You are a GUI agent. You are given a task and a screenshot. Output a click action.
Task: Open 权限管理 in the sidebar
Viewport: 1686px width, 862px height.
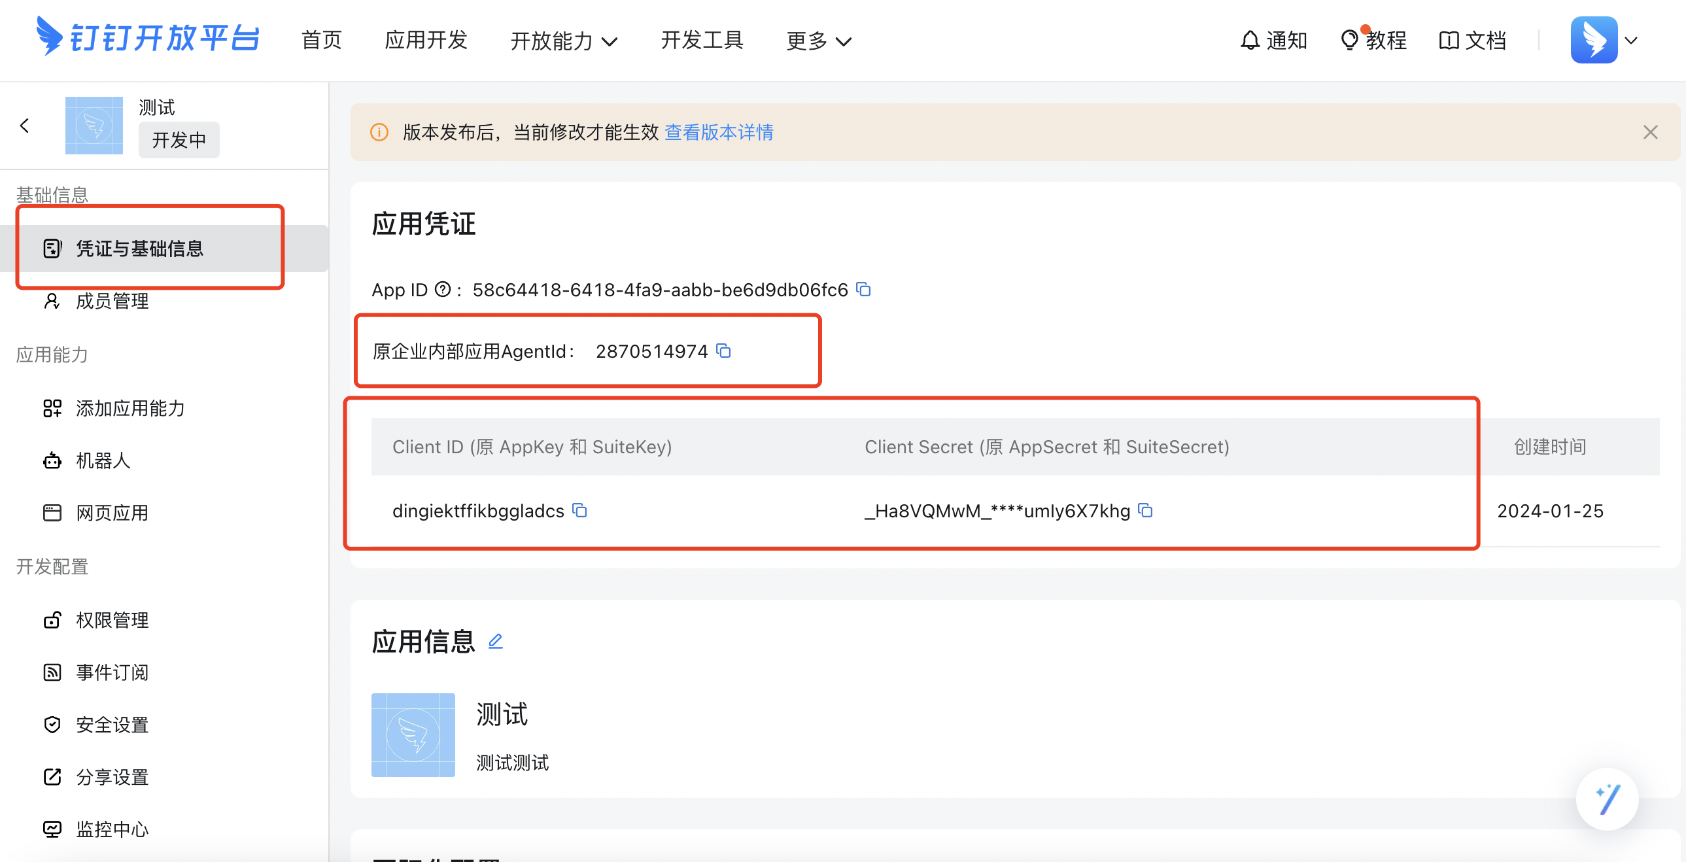pyautogui.click(x=112, y=621)
